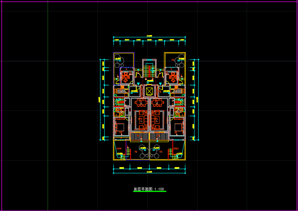298x211 pixels.
Task: Select the right unit dining table block
Action: [158, 103]
